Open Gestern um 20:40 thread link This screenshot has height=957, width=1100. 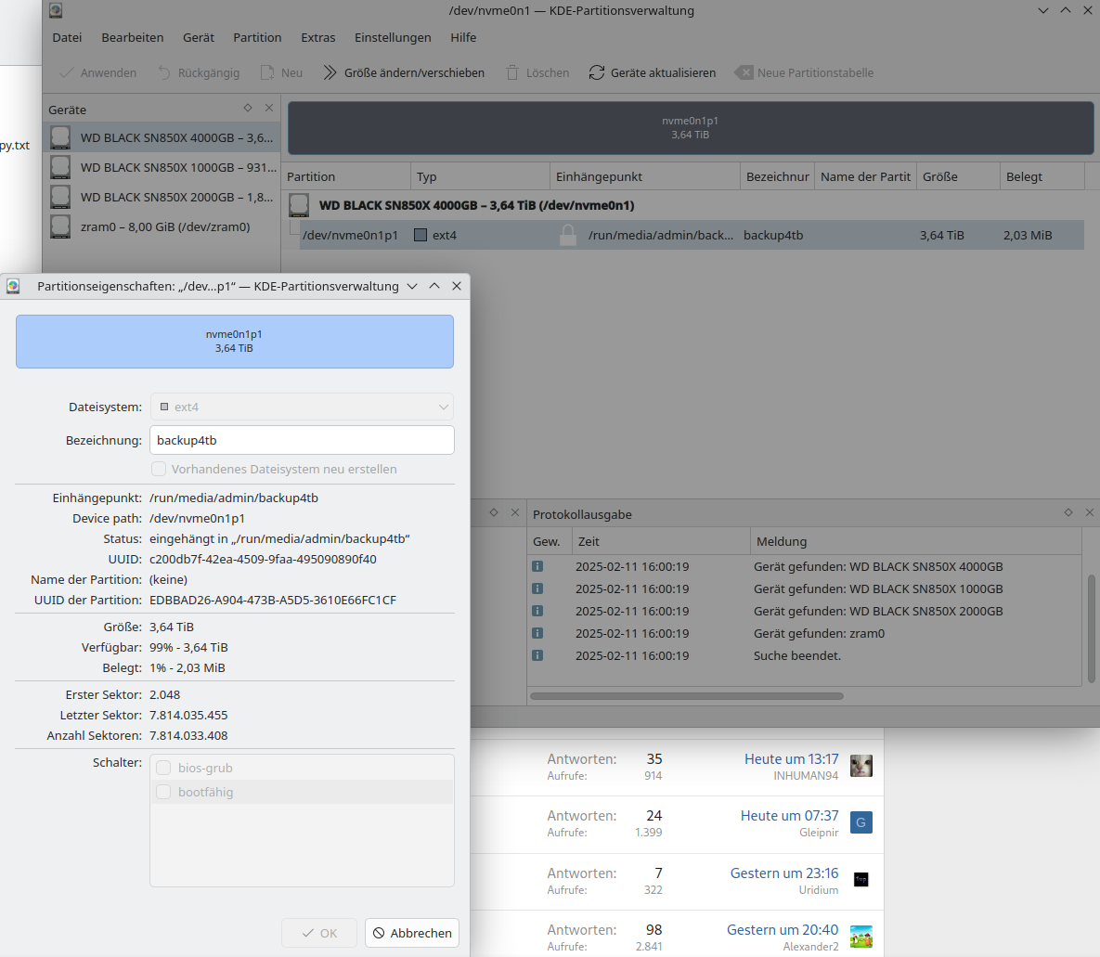[783, 930]
